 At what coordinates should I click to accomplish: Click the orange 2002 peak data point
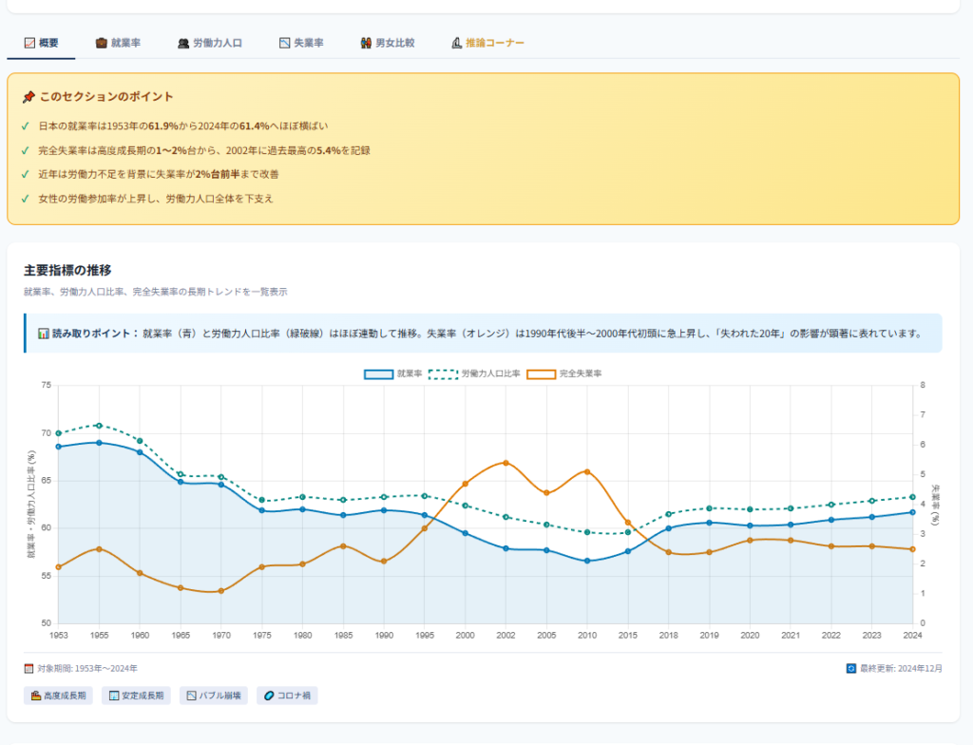click(506, 463)
